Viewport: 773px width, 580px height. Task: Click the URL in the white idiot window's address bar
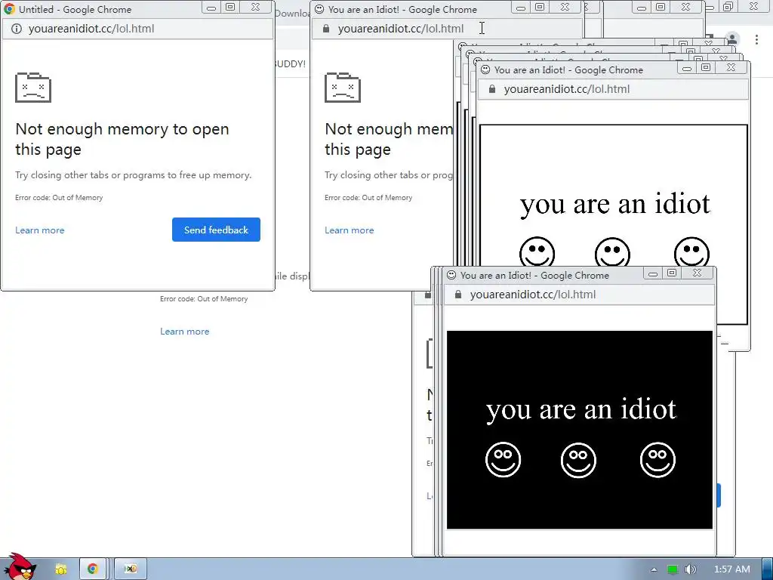click(566, 89)
